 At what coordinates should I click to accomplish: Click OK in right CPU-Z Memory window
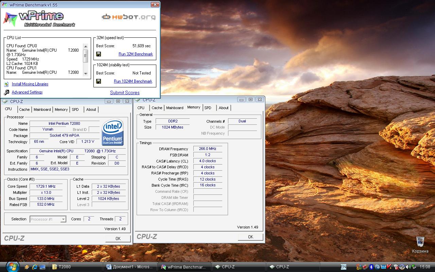[250, 237]
